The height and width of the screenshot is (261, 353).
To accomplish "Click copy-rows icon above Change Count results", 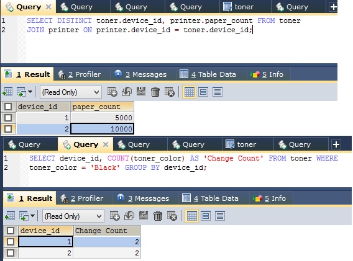I will pos(24,216).
